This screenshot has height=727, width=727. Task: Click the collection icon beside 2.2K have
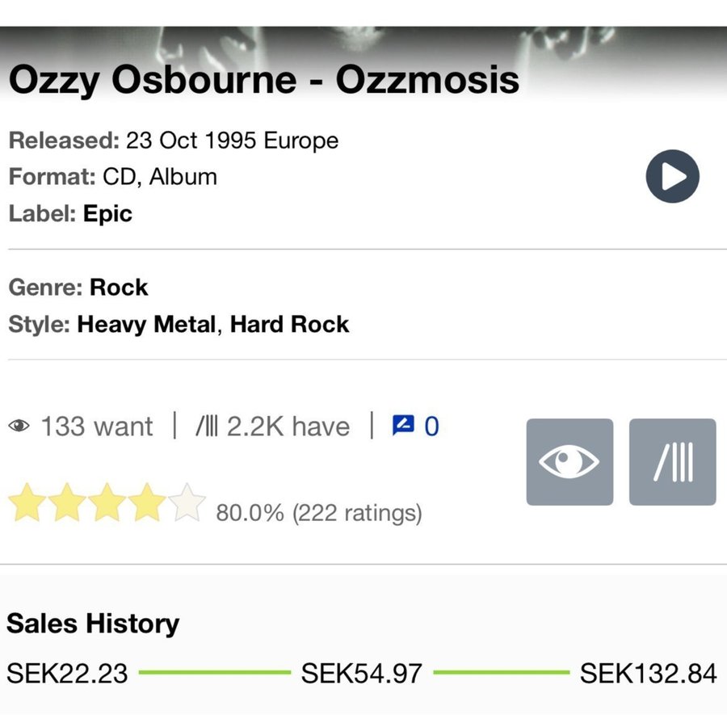(x=206, y=426)
